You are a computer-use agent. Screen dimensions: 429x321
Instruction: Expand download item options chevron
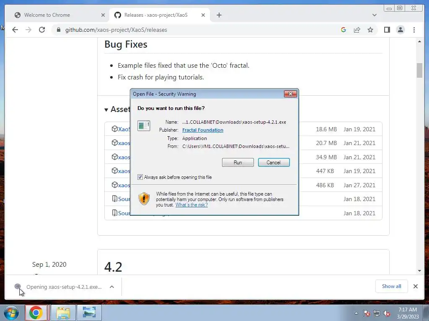click(112, 287)
